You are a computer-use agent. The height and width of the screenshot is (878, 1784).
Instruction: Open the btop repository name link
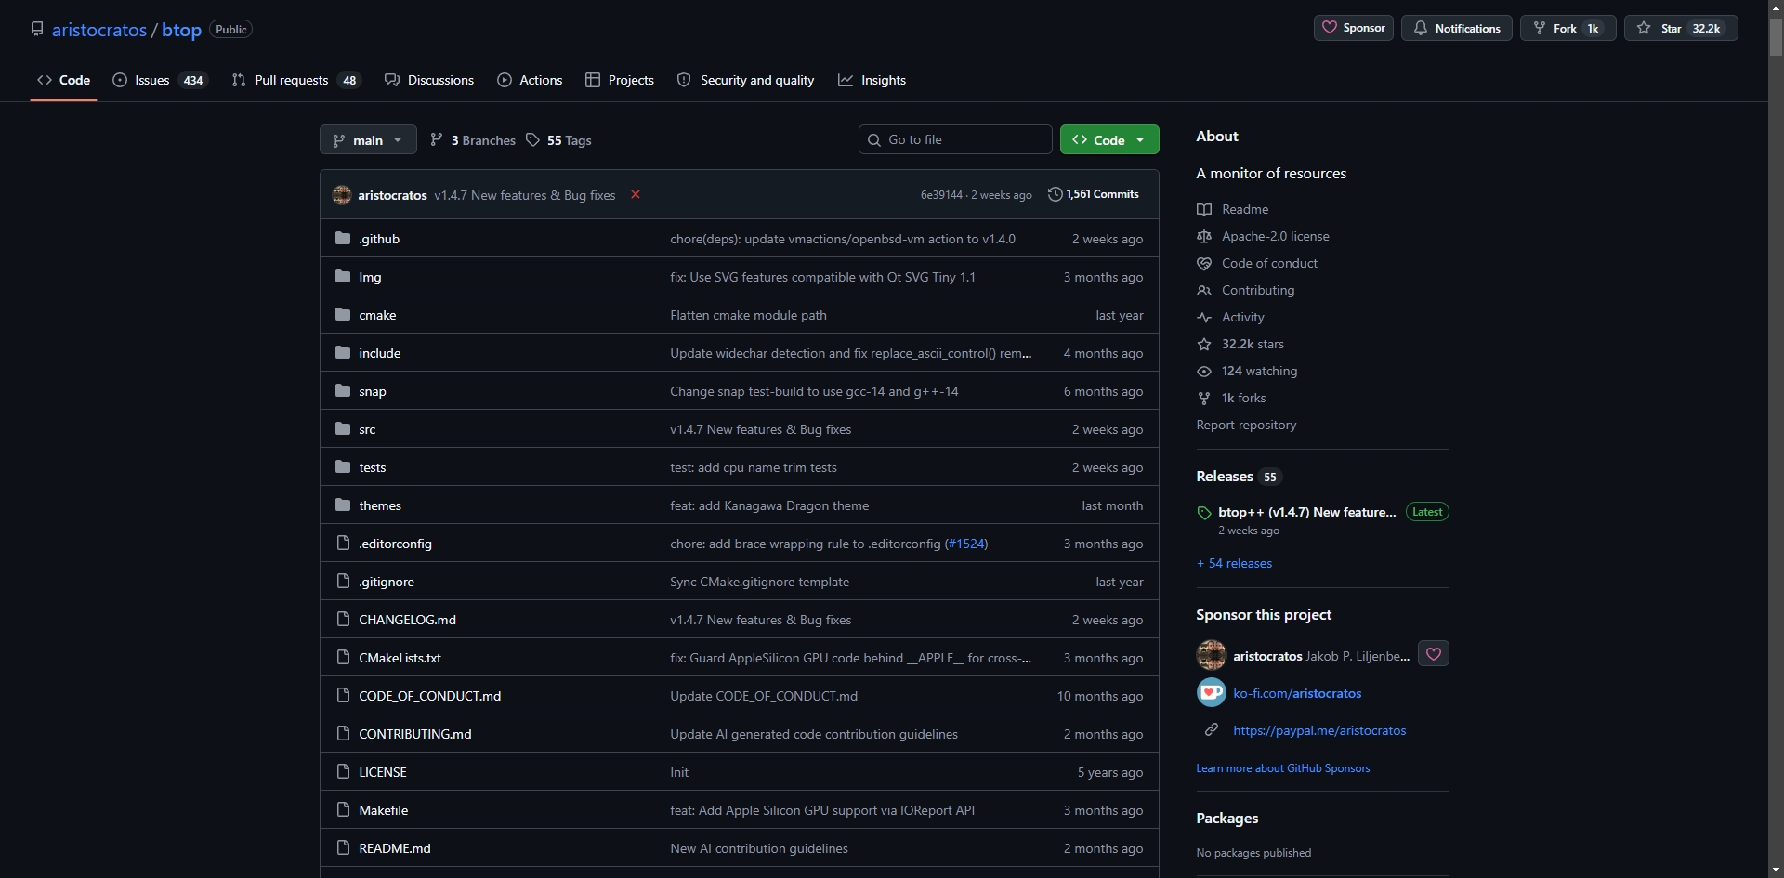tap(181, 30)
